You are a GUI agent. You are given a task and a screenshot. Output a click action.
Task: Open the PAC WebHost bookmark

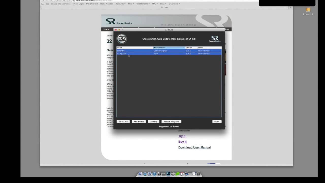[x=92, y=4]
